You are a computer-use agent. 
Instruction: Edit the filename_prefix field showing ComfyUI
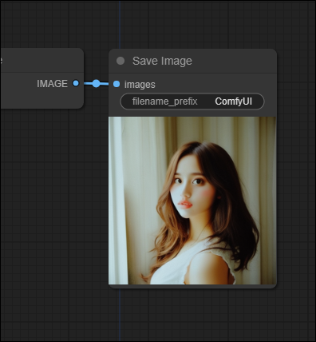tap(192, 101)
